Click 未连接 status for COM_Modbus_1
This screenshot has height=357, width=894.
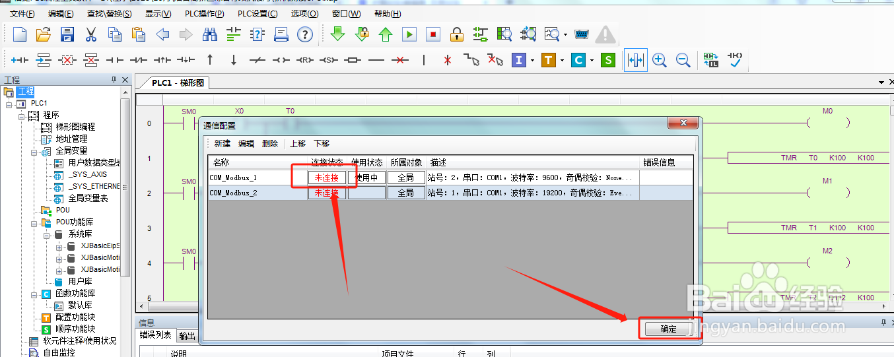click(327, 178)
